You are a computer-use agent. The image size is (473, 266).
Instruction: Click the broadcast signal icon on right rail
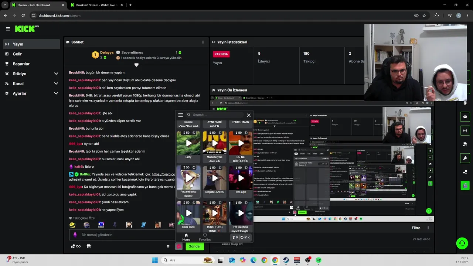[465, 130]
